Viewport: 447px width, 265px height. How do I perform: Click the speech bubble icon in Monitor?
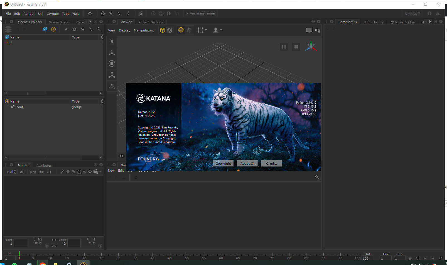(x=68, y=172)
